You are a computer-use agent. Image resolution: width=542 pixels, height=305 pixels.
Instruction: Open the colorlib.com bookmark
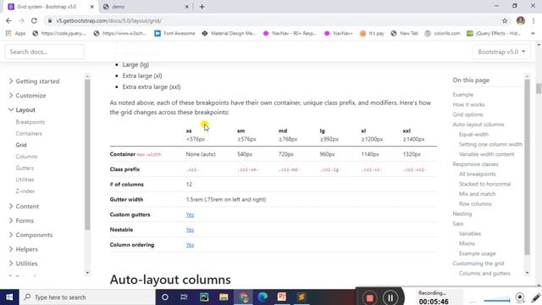(442, 33)
